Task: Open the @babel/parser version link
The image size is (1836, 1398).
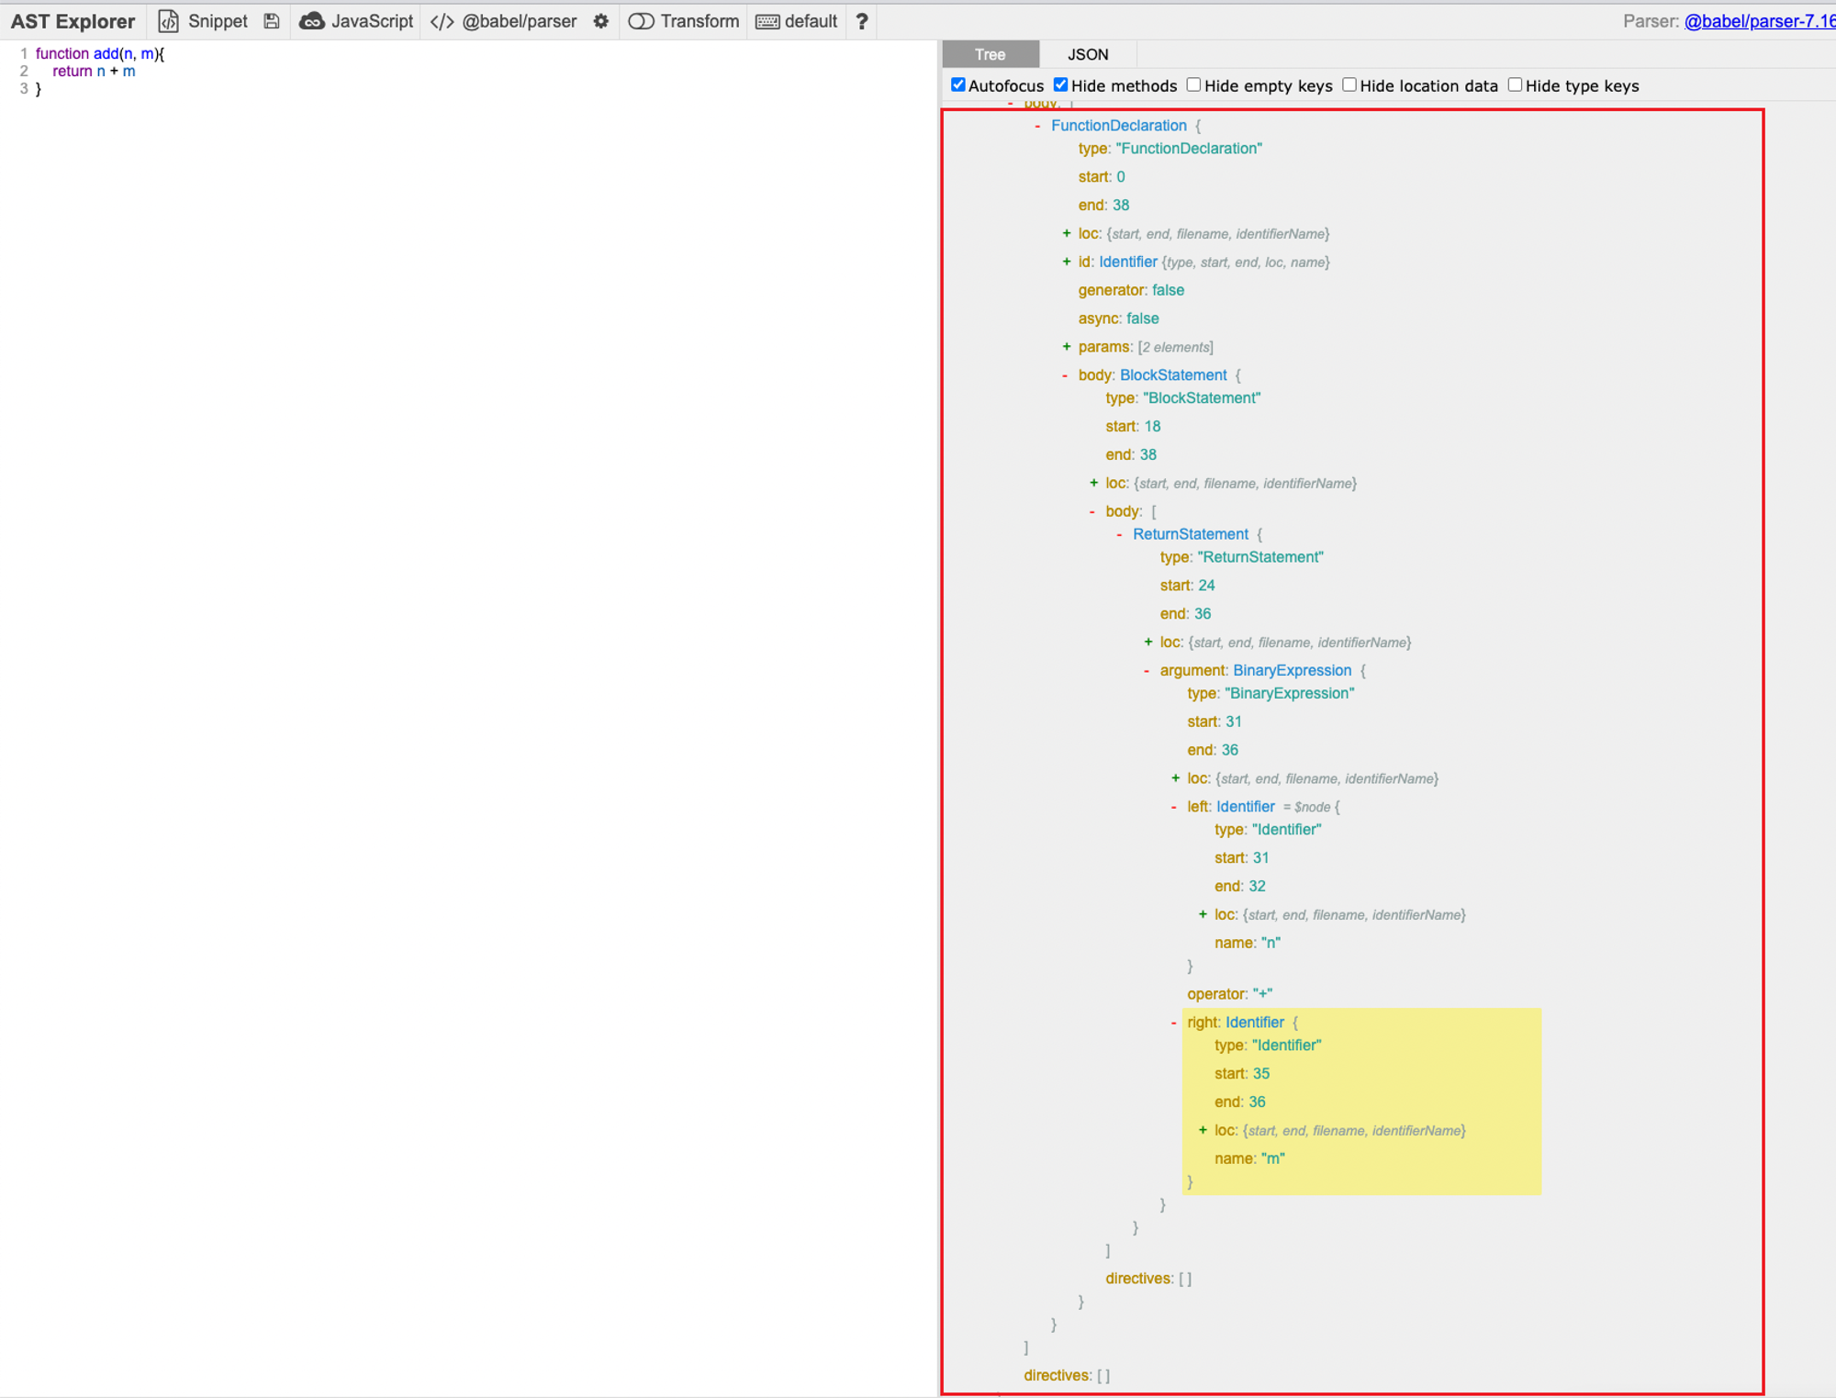Action: click(1759, 21)
